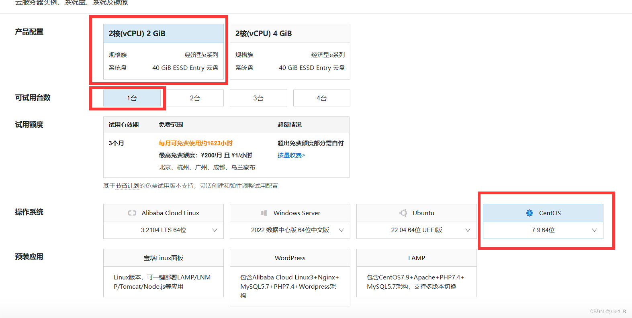This screenshot has height=318, width=632.
Task: Click the 产品配置 section label
Action: point(29,32)
